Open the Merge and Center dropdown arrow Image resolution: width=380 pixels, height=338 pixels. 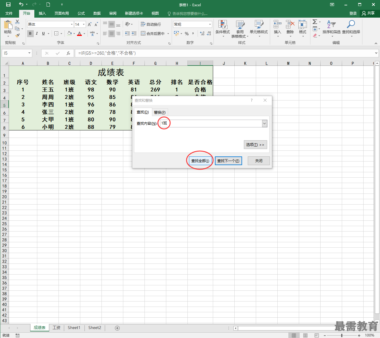[168, 34]
